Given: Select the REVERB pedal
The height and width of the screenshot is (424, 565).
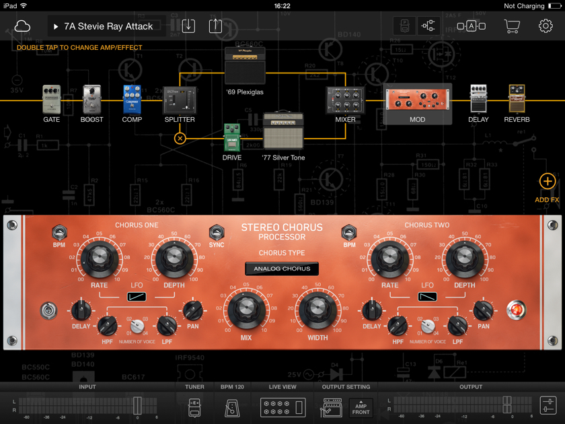Looking at the screenshot, I should click(517, 99).
